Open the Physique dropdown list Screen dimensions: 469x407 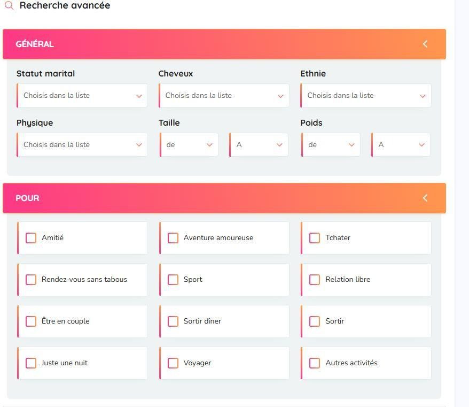pyautogui.click(x=82, y=145)
